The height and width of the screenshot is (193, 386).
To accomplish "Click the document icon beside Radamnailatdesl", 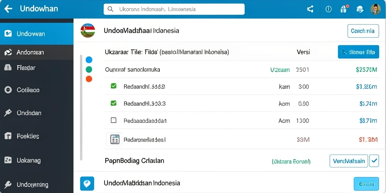I will click(115, 139).
